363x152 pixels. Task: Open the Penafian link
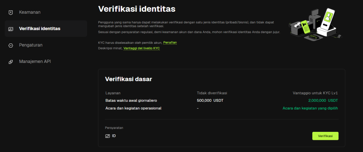(x=170, y=42)
